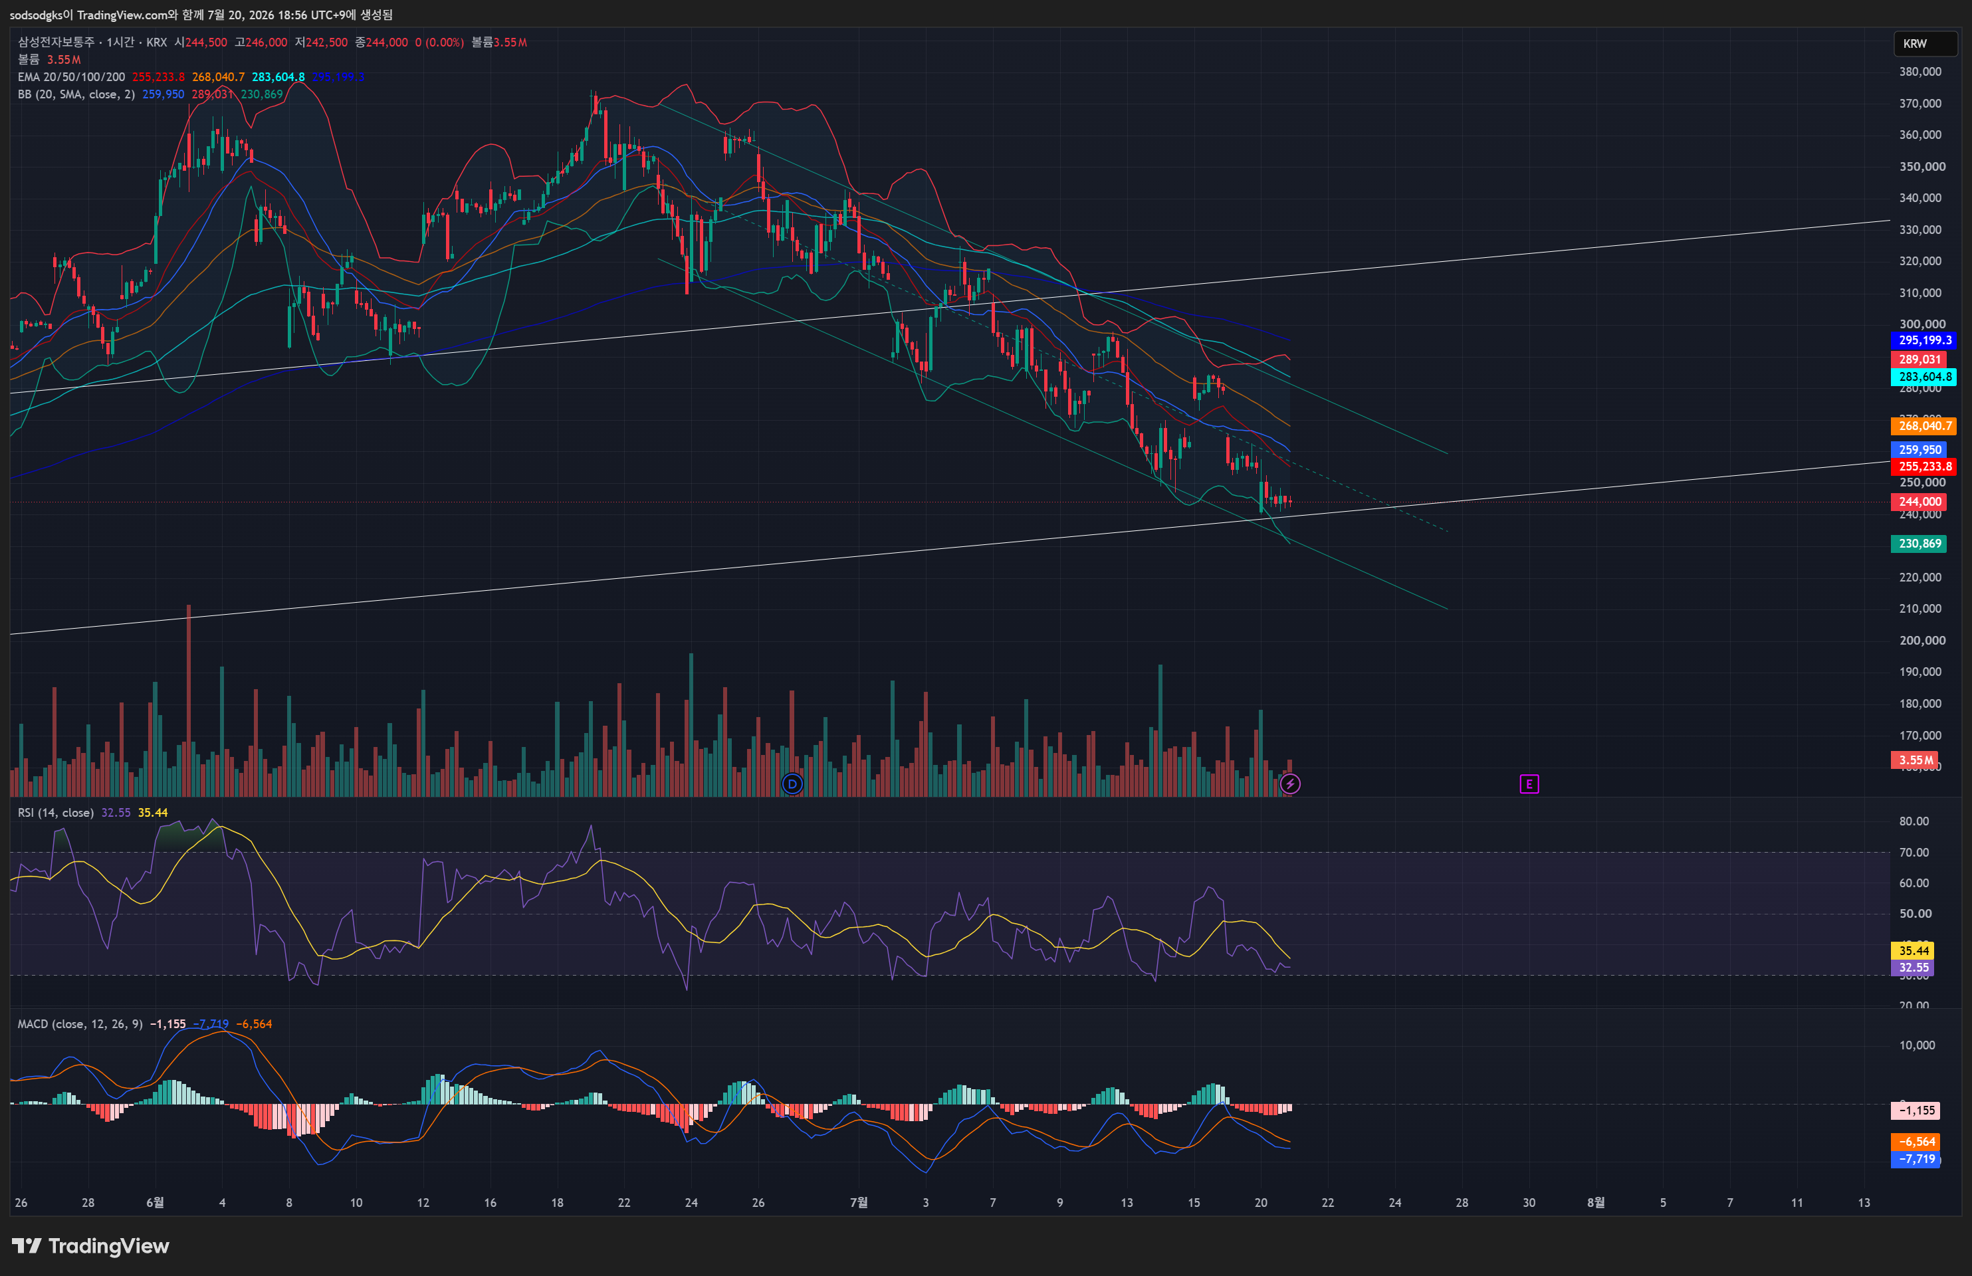Open the KRW currency selector
Screen dimensions: 1972x1276
click(x=1925, y=43)
